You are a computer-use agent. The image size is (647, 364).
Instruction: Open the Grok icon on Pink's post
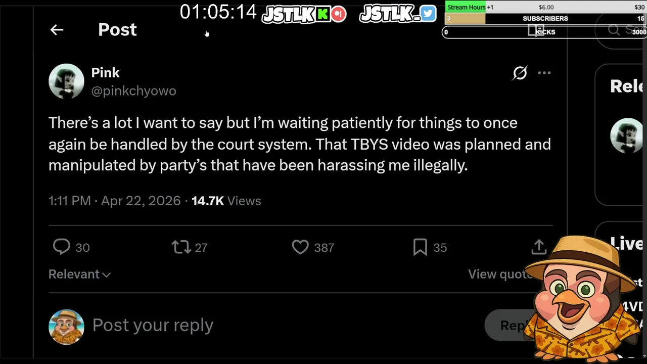point(520,73)
